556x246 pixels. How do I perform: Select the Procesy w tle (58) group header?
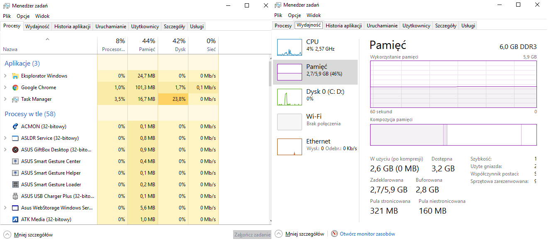coord(30,114)
